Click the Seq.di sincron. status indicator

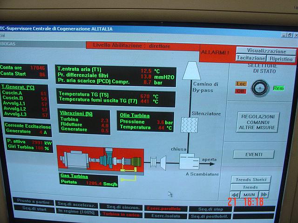pyautogui.click(x=121, y=207)
